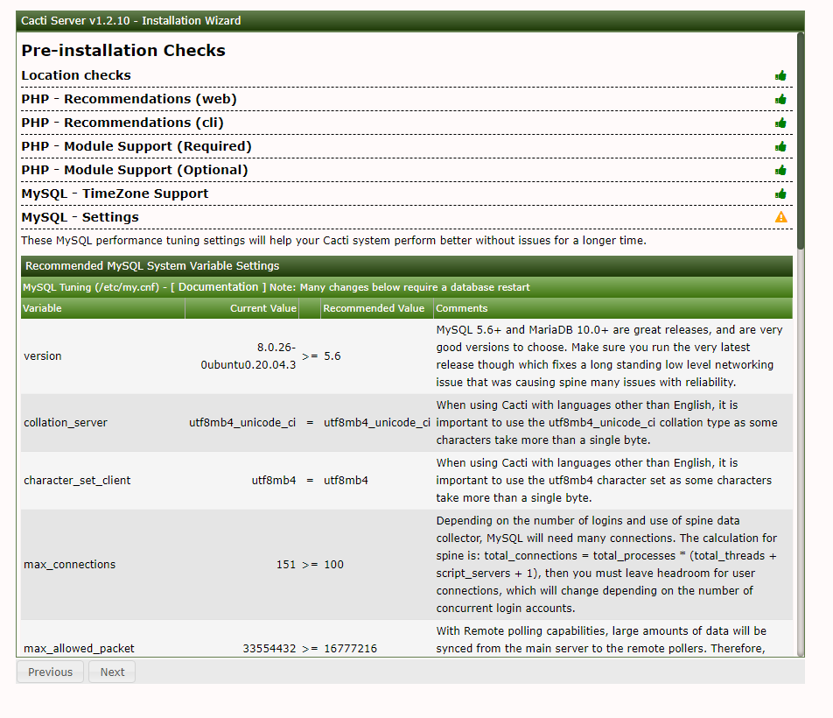Click recommended value 100
Viewport: 833px width, 718px height.
[x=333, y=565]
